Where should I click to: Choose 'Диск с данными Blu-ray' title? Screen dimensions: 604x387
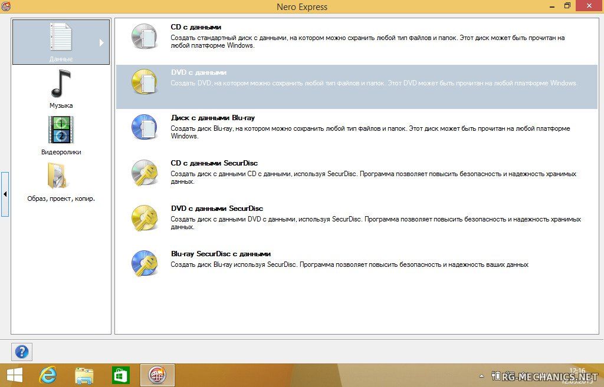212,118
